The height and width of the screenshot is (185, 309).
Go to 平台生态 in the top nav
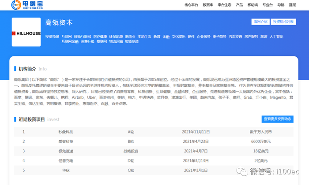tap(224, 5)
